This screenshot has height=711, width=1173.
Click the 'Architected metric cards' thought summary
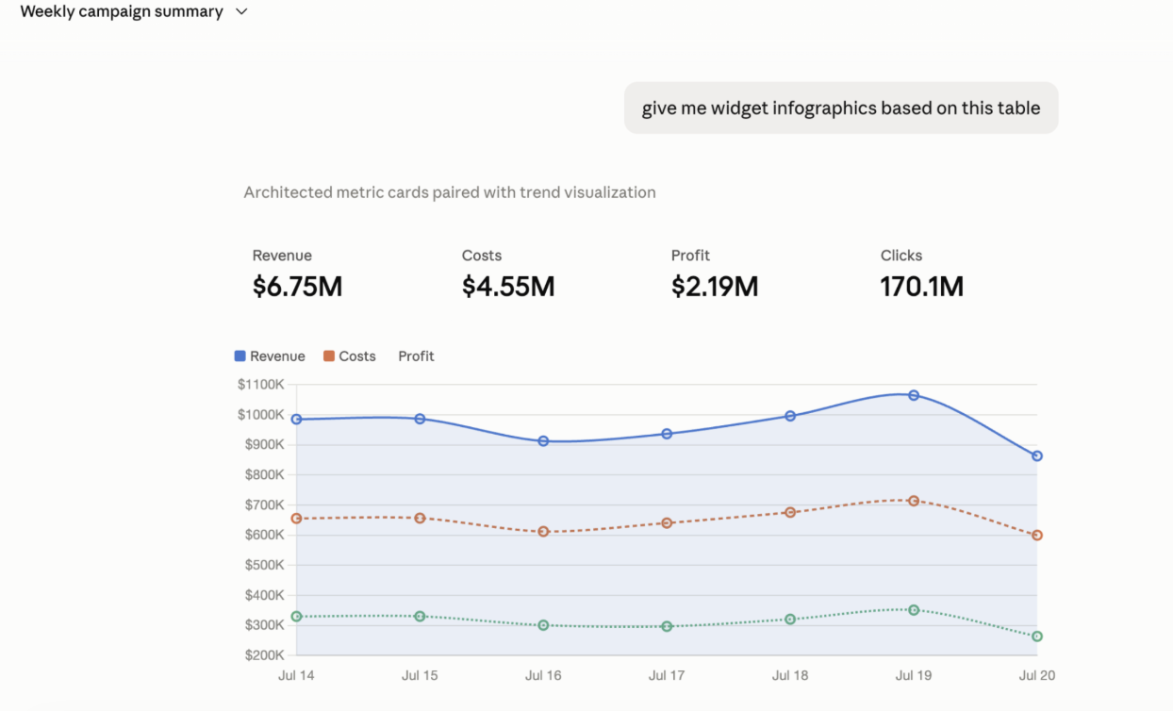click(x=450, y=192)
